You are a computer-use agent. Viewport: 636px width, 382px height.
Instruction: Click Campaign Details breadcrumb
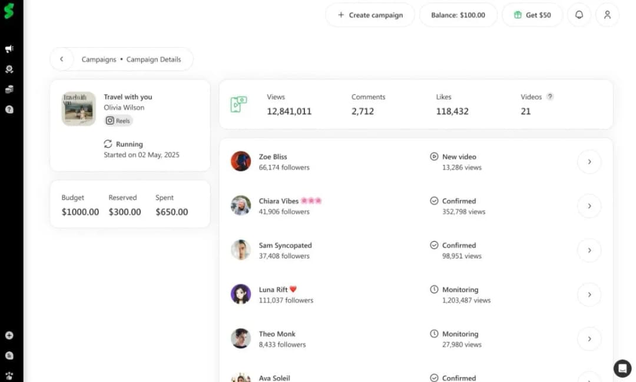[x=154, y=59]
